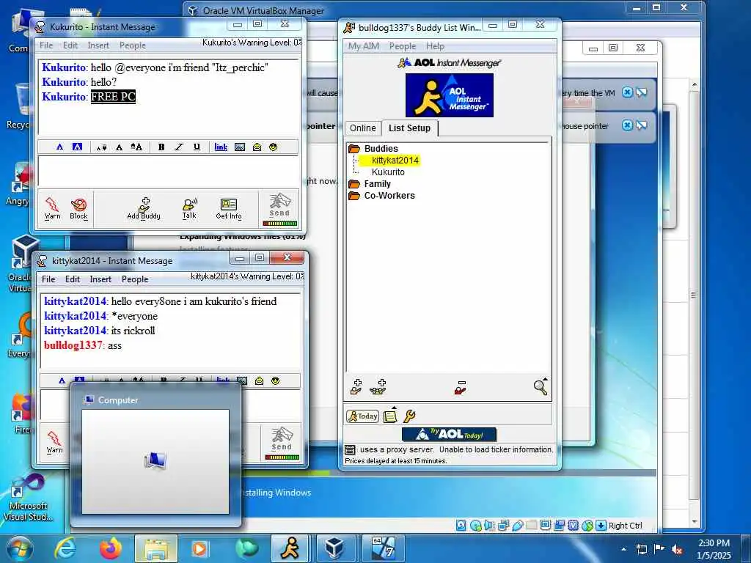The height and width of the screenshot is (563, 751).
Task: Open preferences with the wrench icon
Action: 409,416
